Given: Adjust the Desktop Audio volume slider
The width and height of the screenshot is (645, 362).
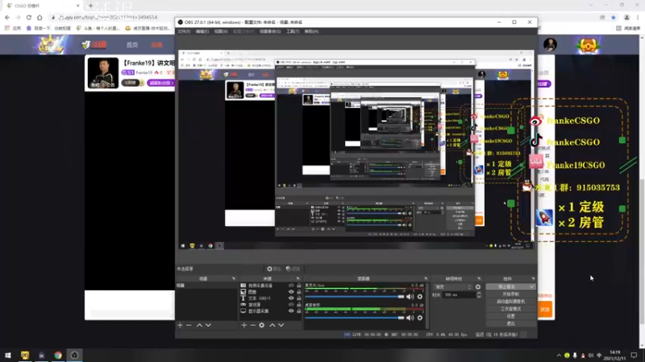Looking at the screenshot, I should point(355,318).
